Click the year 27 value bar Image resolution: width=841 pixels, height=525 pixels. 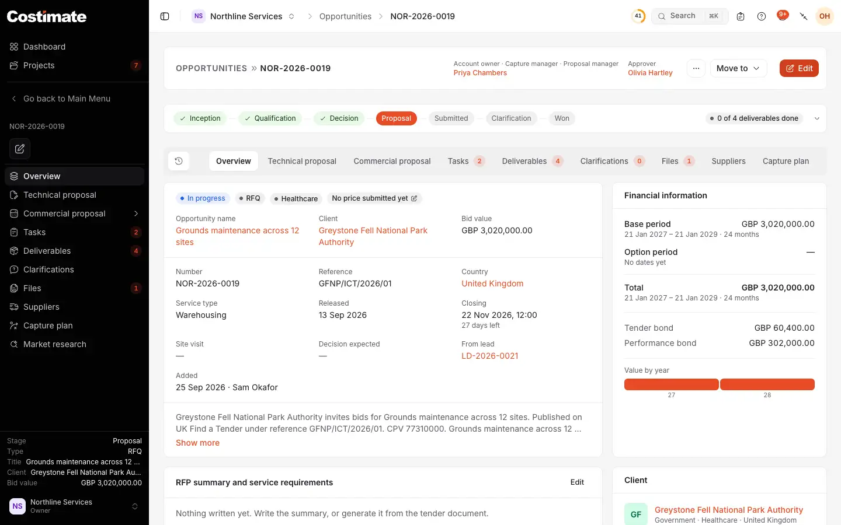672,384
